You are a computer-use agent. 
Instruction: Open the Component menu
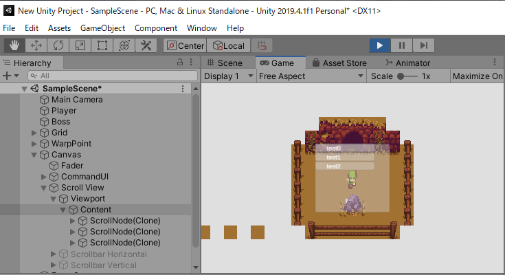tap(156, 28)
